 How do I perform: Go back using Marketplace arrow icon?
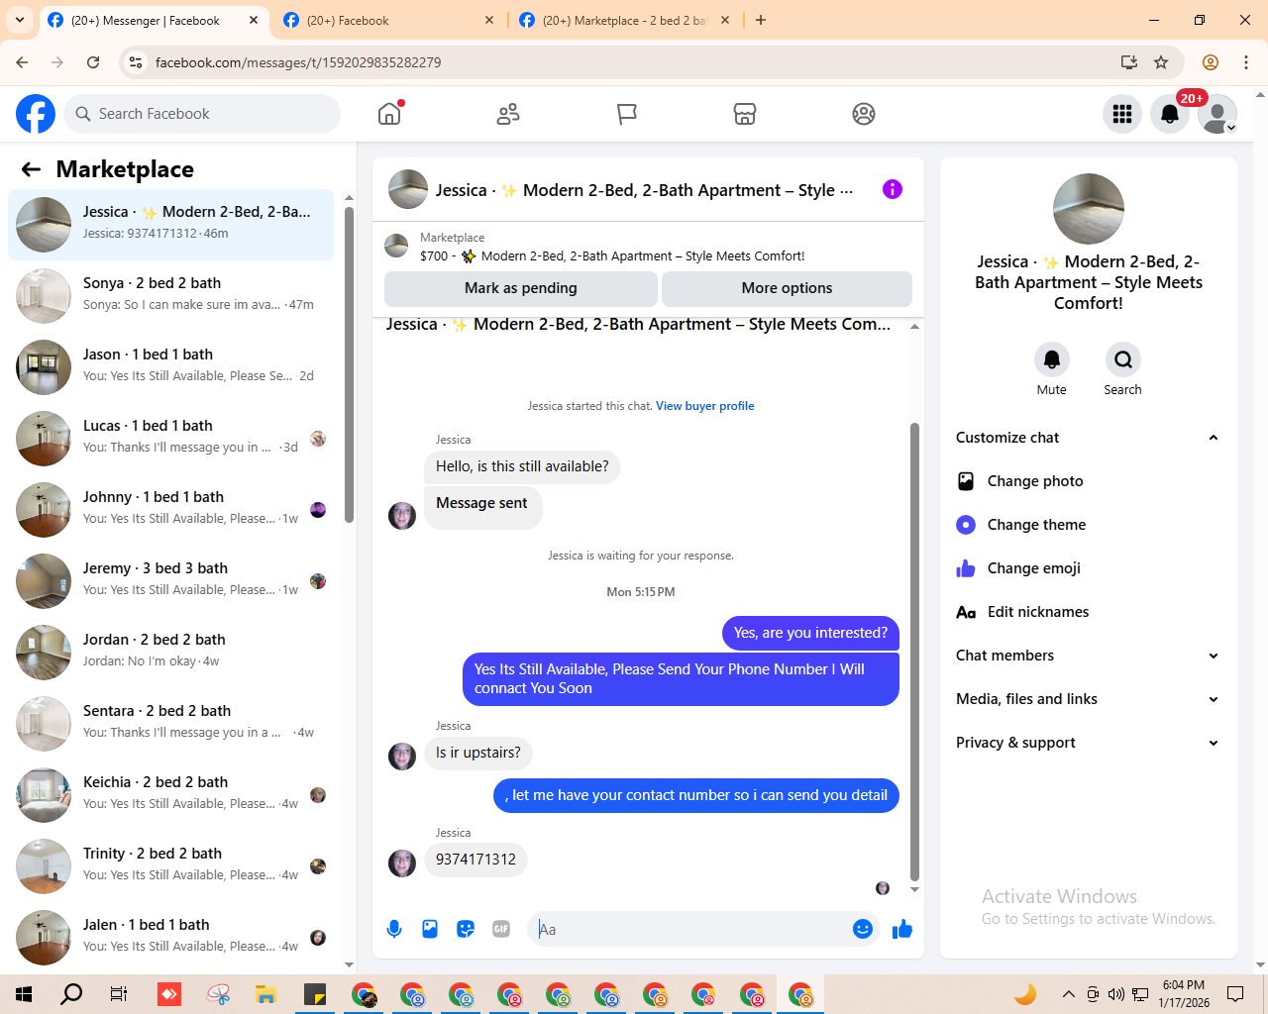tap(32, 169)
